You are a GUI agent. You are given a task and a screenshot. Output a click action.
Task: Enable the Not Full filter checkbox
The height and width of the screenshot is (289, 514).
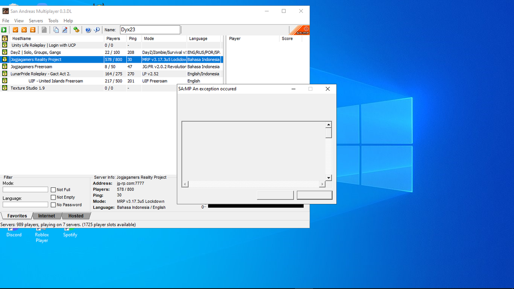[x=53, y=190]
